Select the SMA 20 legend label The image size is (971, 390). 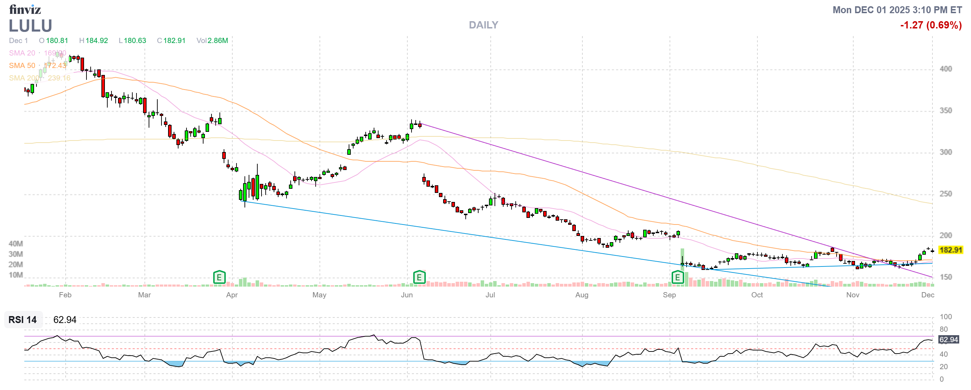tap(22, 53)
